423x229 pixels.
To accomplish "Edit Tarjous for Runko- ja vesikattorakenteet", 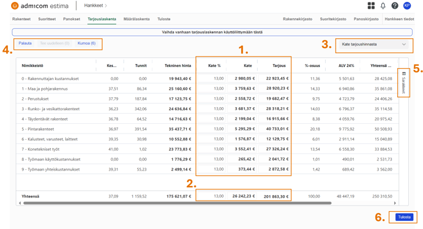I will pos(274,109).
